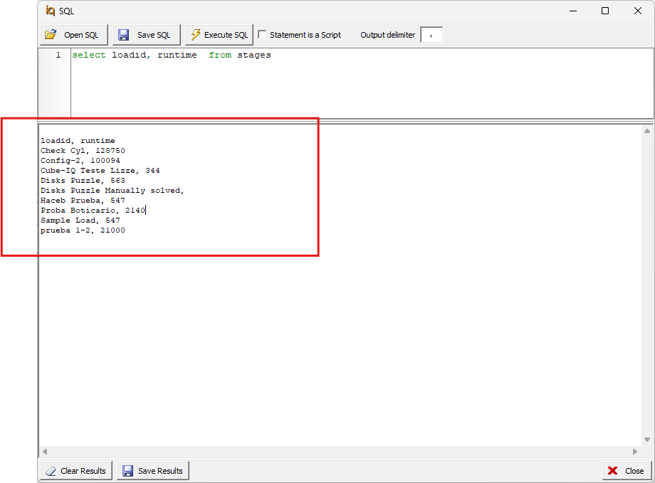655x483 pixels.
Task: Save the query results to file
Action: point(152,470)
